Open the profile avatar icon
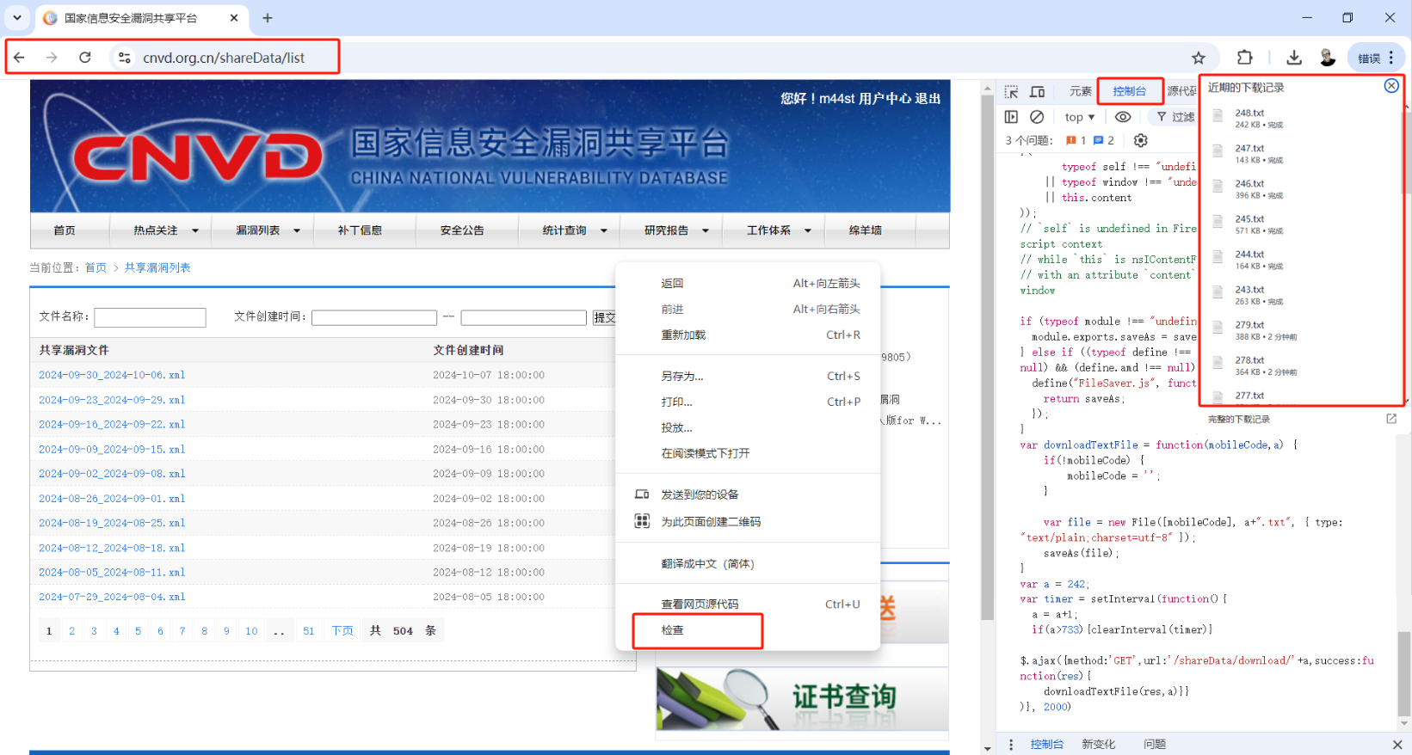 pyautogui.click(x=1328, y=58)
